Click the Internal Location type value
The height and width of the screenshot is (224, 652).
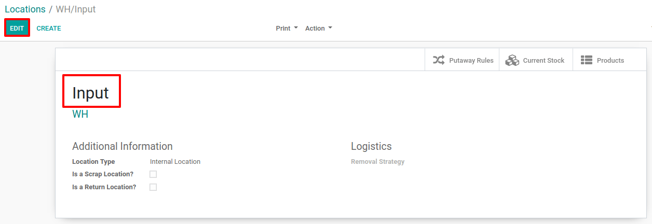[x=175, y=162]
